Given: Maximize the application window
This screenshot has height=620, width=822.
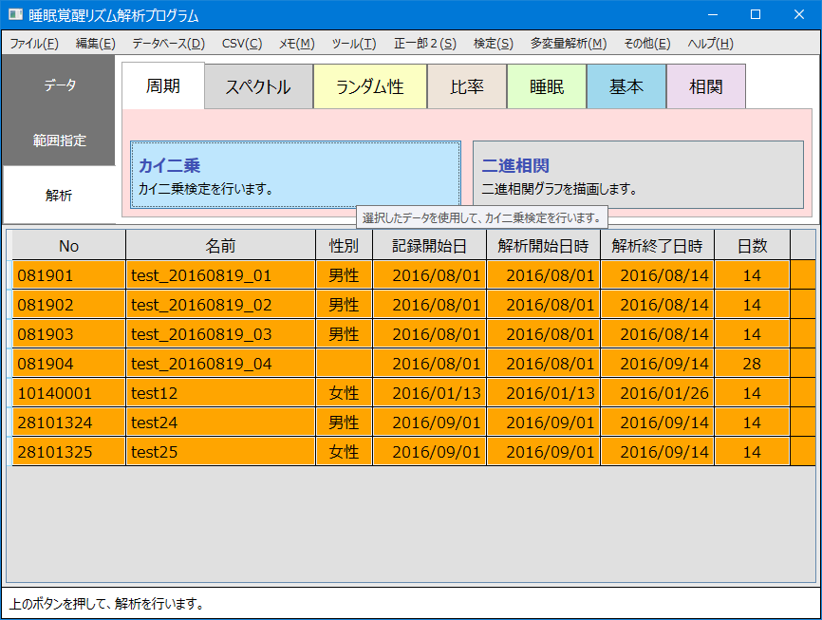Looking at the screenshot, I should coord(756,14).
